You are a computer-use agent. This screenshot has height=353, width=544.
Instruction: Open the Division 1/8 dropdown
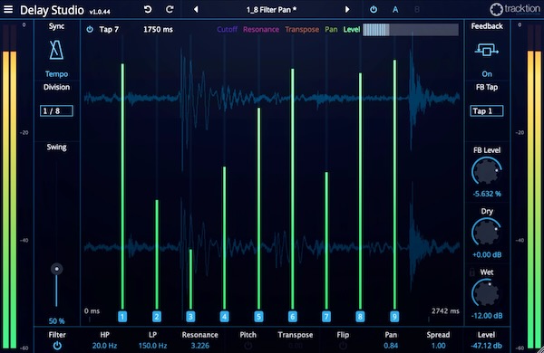click(56, 110)
